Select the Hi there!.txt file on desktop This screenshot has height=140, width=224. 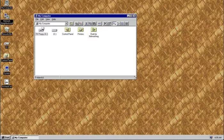[x=7, y=84]
